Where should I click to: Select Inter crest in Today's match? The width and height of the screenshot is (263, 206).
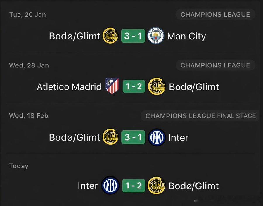pyautogui.click(x=110, y=186)
